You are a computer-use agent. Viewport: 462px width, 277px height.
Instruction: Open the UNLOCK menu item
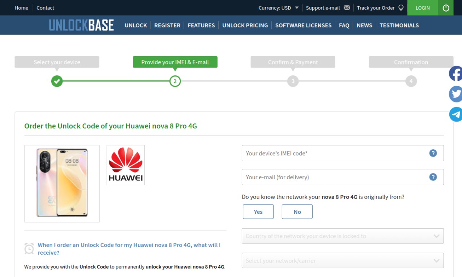pyautogui.click(x=136, y=25)
